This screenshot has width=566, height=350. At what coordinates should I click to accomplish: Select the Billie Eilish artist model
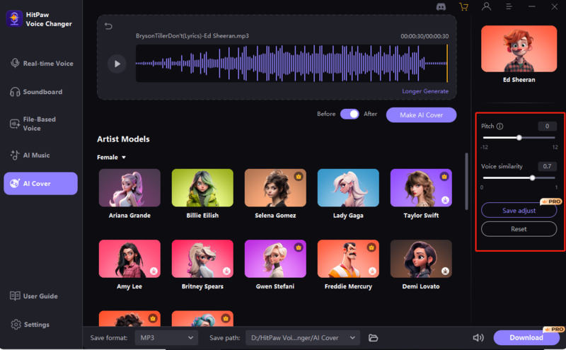202,188
